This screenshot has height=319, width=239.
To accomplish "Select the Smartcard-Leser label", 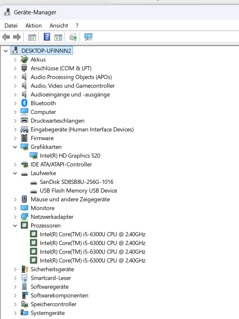I will click(51, 278).
